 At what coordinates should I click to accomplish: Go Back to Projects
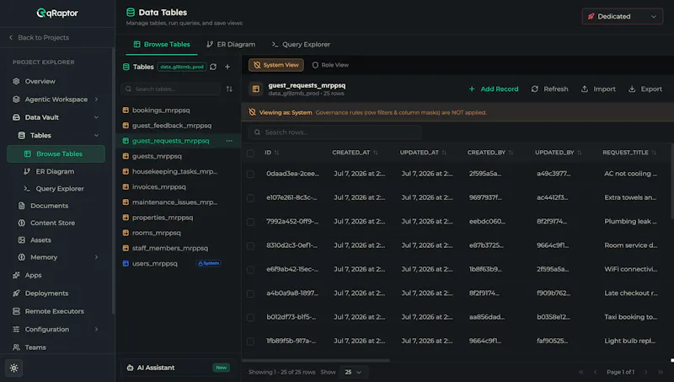[x=39, y=37]
